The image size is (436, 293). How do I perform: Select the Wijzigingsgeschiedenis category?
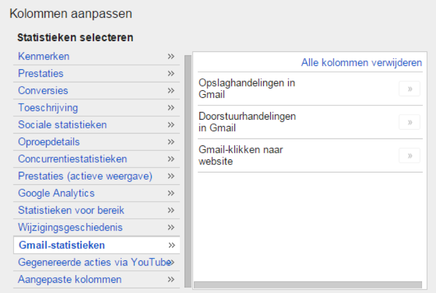pyautogui.click(x=97, y=227)
